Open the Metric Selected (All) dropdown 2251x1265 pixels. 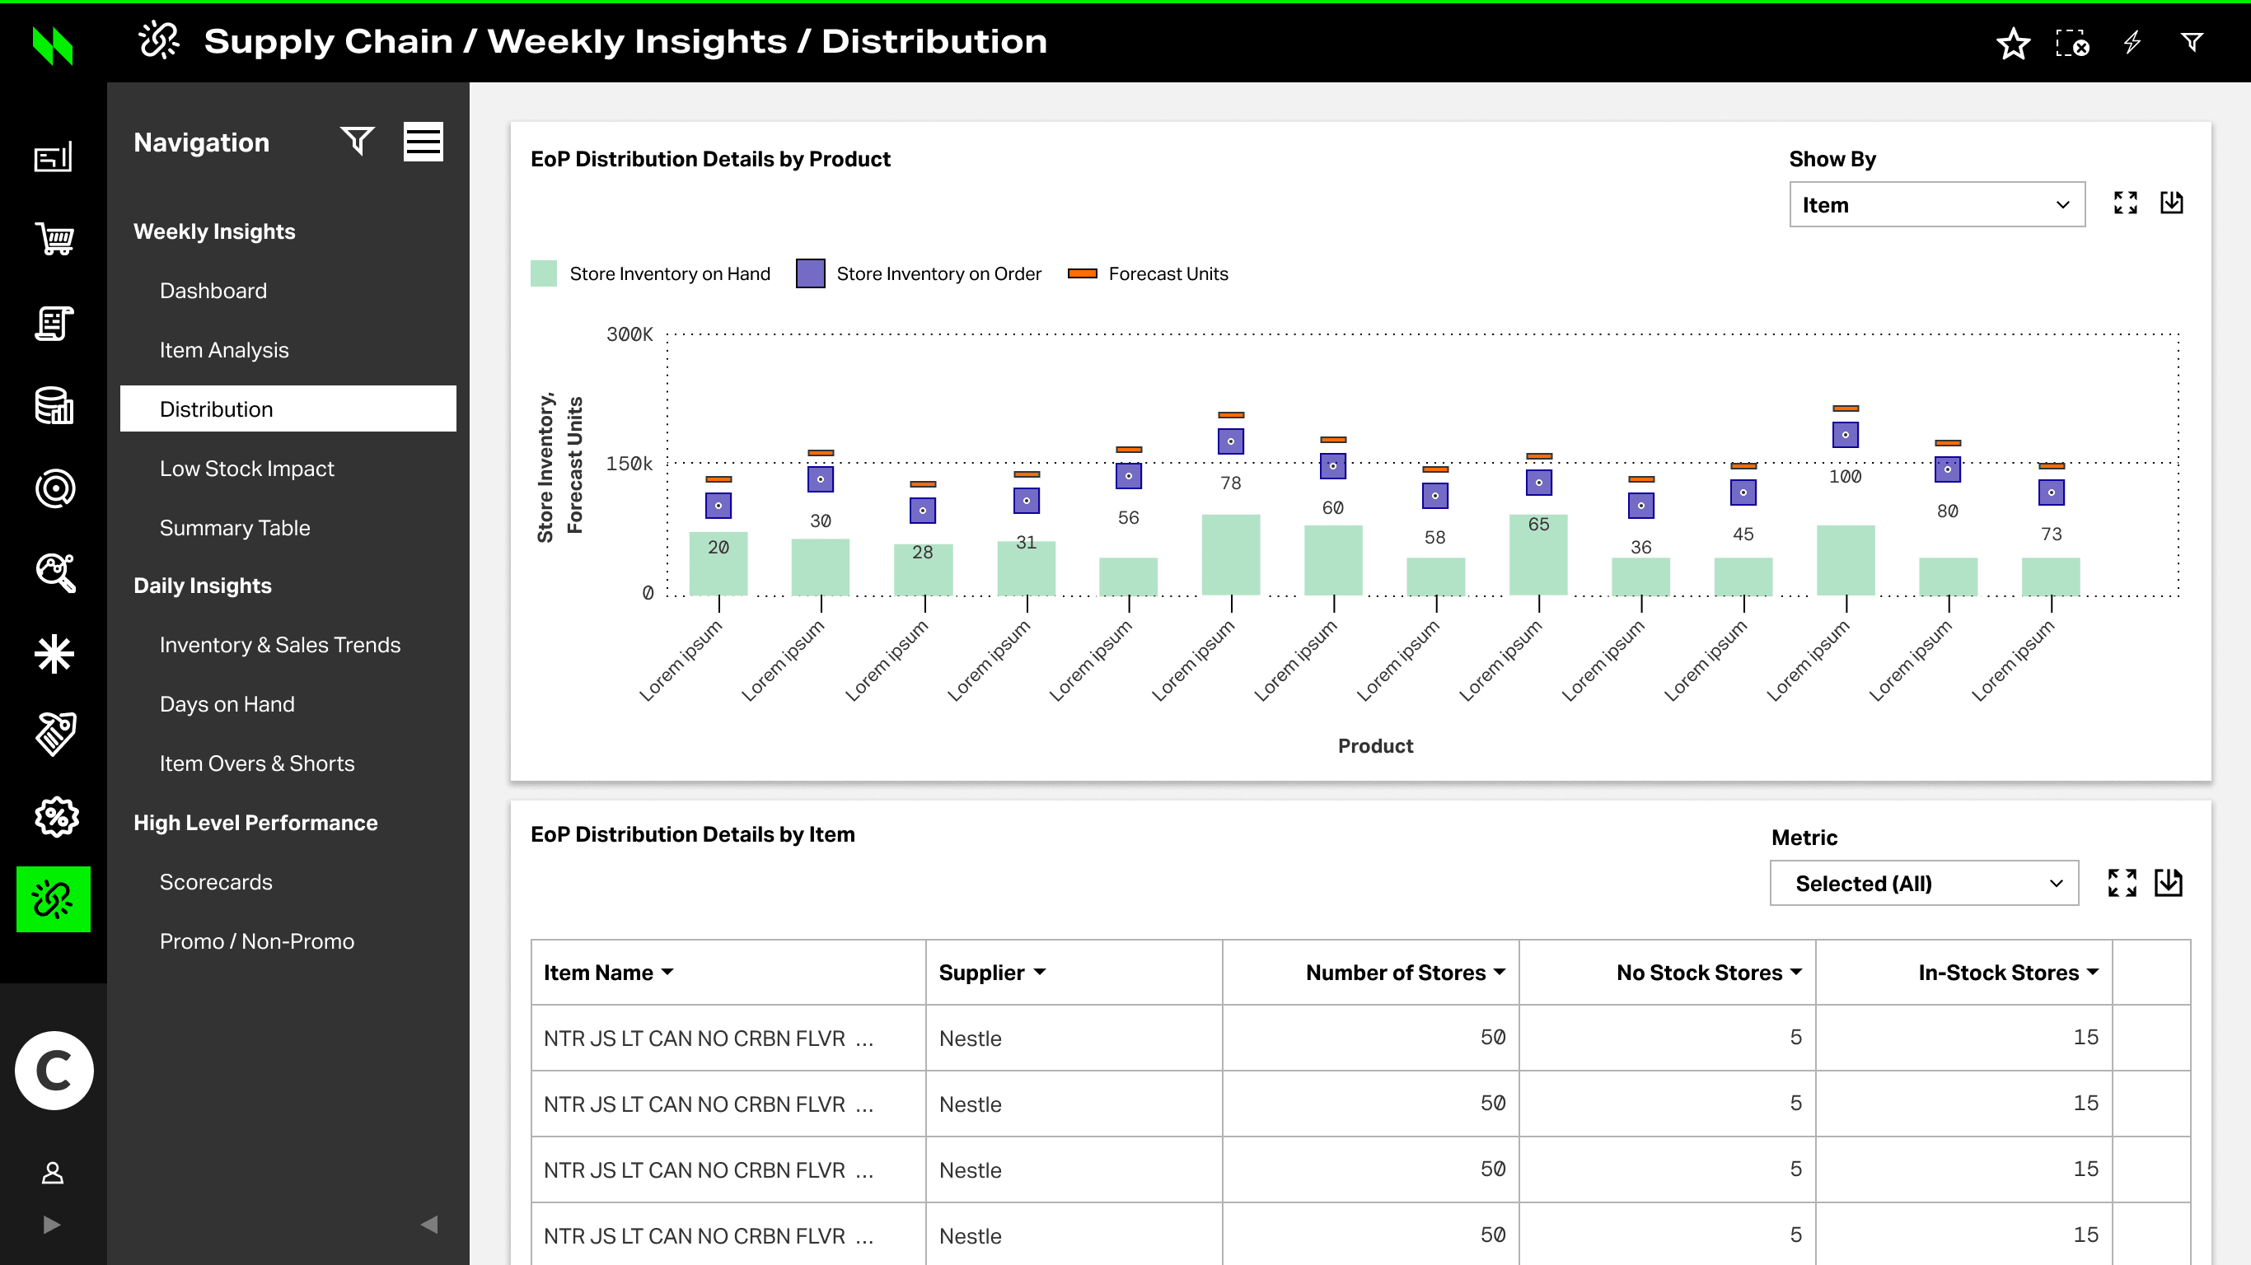1923,883
